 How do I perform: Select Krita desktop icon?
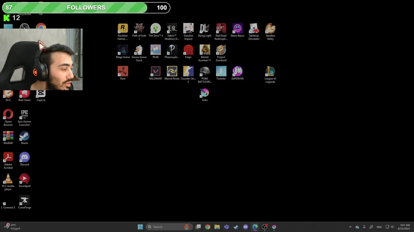click(x=205, y=95)
